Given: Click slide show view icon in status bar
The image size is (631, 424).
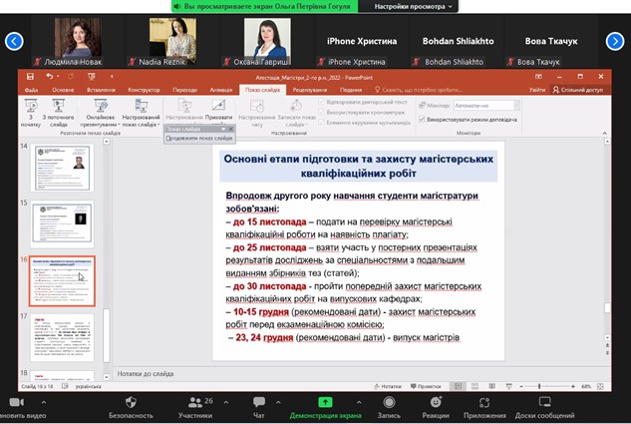Looking at the screenshot, I should point(508,386).
